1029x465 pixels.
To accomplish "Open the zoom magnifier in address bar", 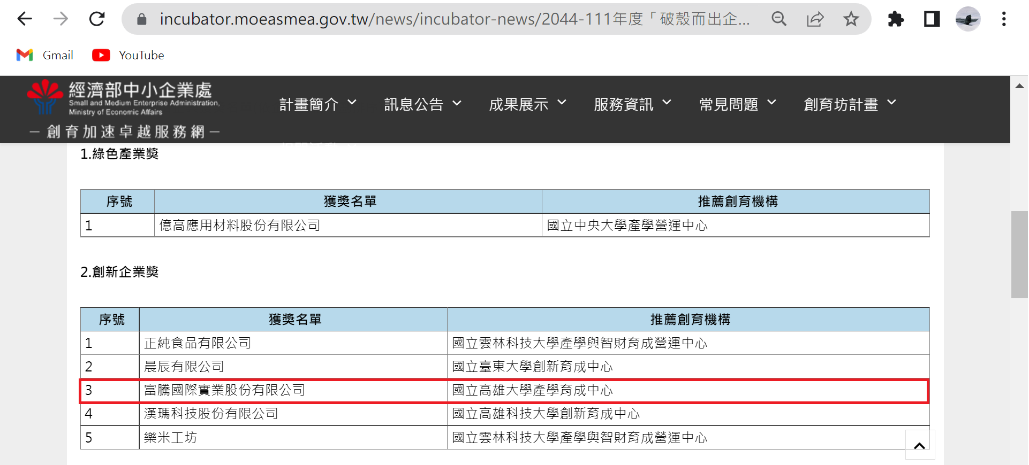I will pyautogui.click(x=779, y=19).
